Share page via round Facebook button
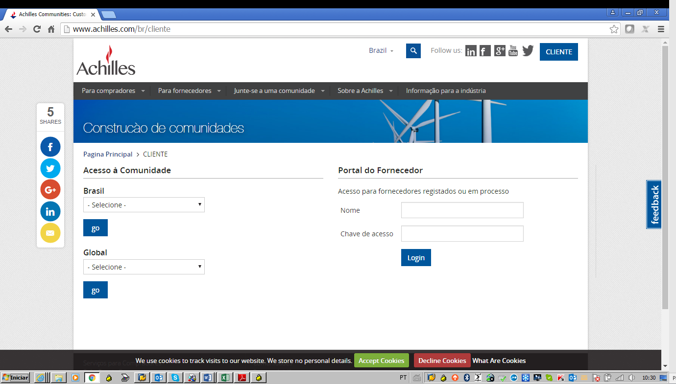This screenshot has width=676, height=384. coord(50,147)
